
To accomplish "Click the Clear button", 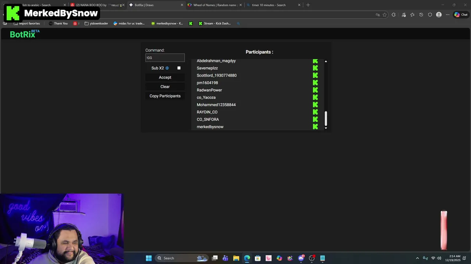I will click(165, 87).
